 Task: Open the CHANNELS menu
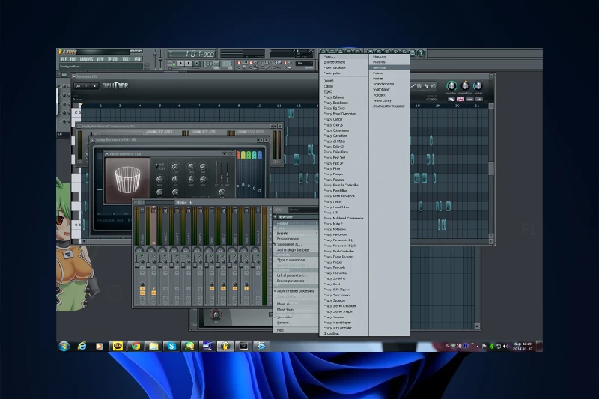86,59
